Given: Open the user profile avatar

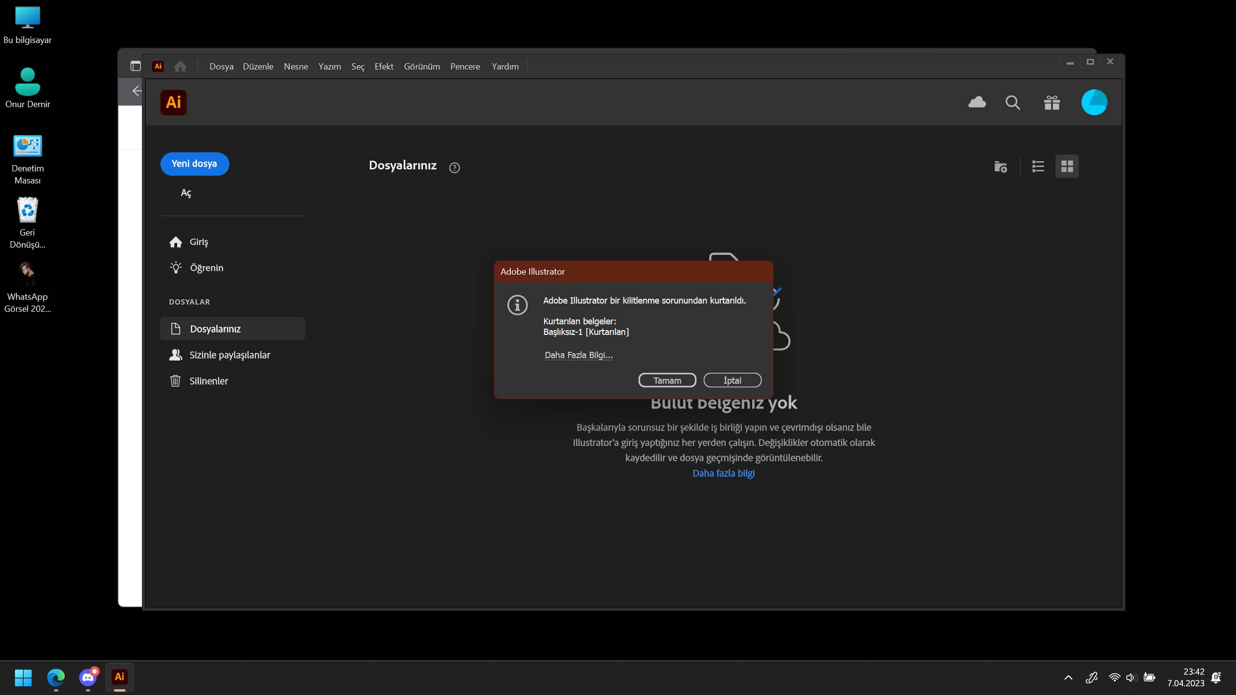Looking at the screenshot, I should coord(1094,102).
